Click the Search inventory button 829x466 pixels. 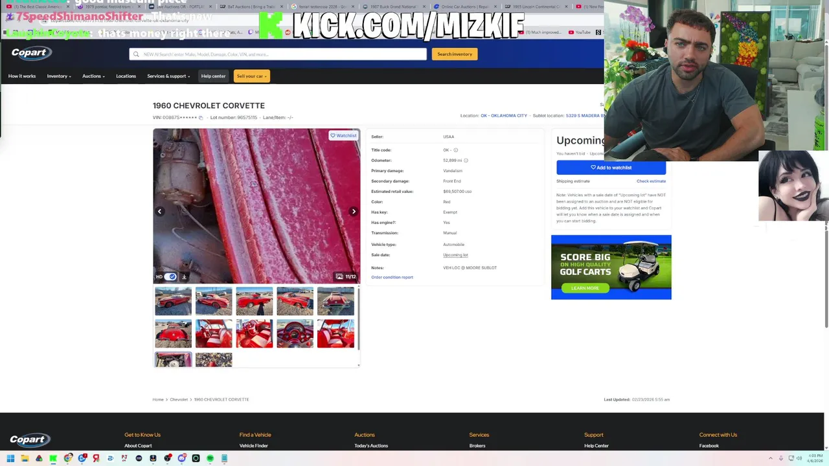[455, 54]
